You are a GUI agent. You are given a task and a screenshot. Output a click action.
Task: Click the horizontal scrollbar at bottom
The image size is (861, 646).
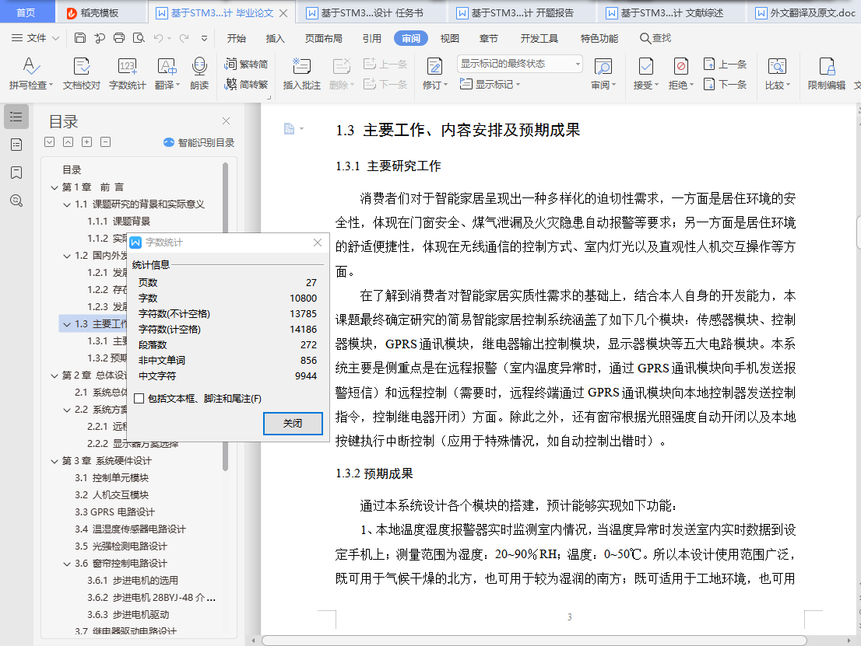[x=534, y=640]
